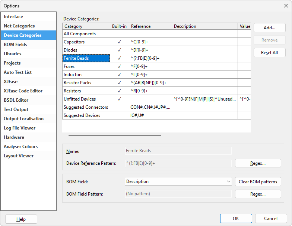
Task: Open Regex editor for BOM Field Pattern
Action: tap(258, 194)
